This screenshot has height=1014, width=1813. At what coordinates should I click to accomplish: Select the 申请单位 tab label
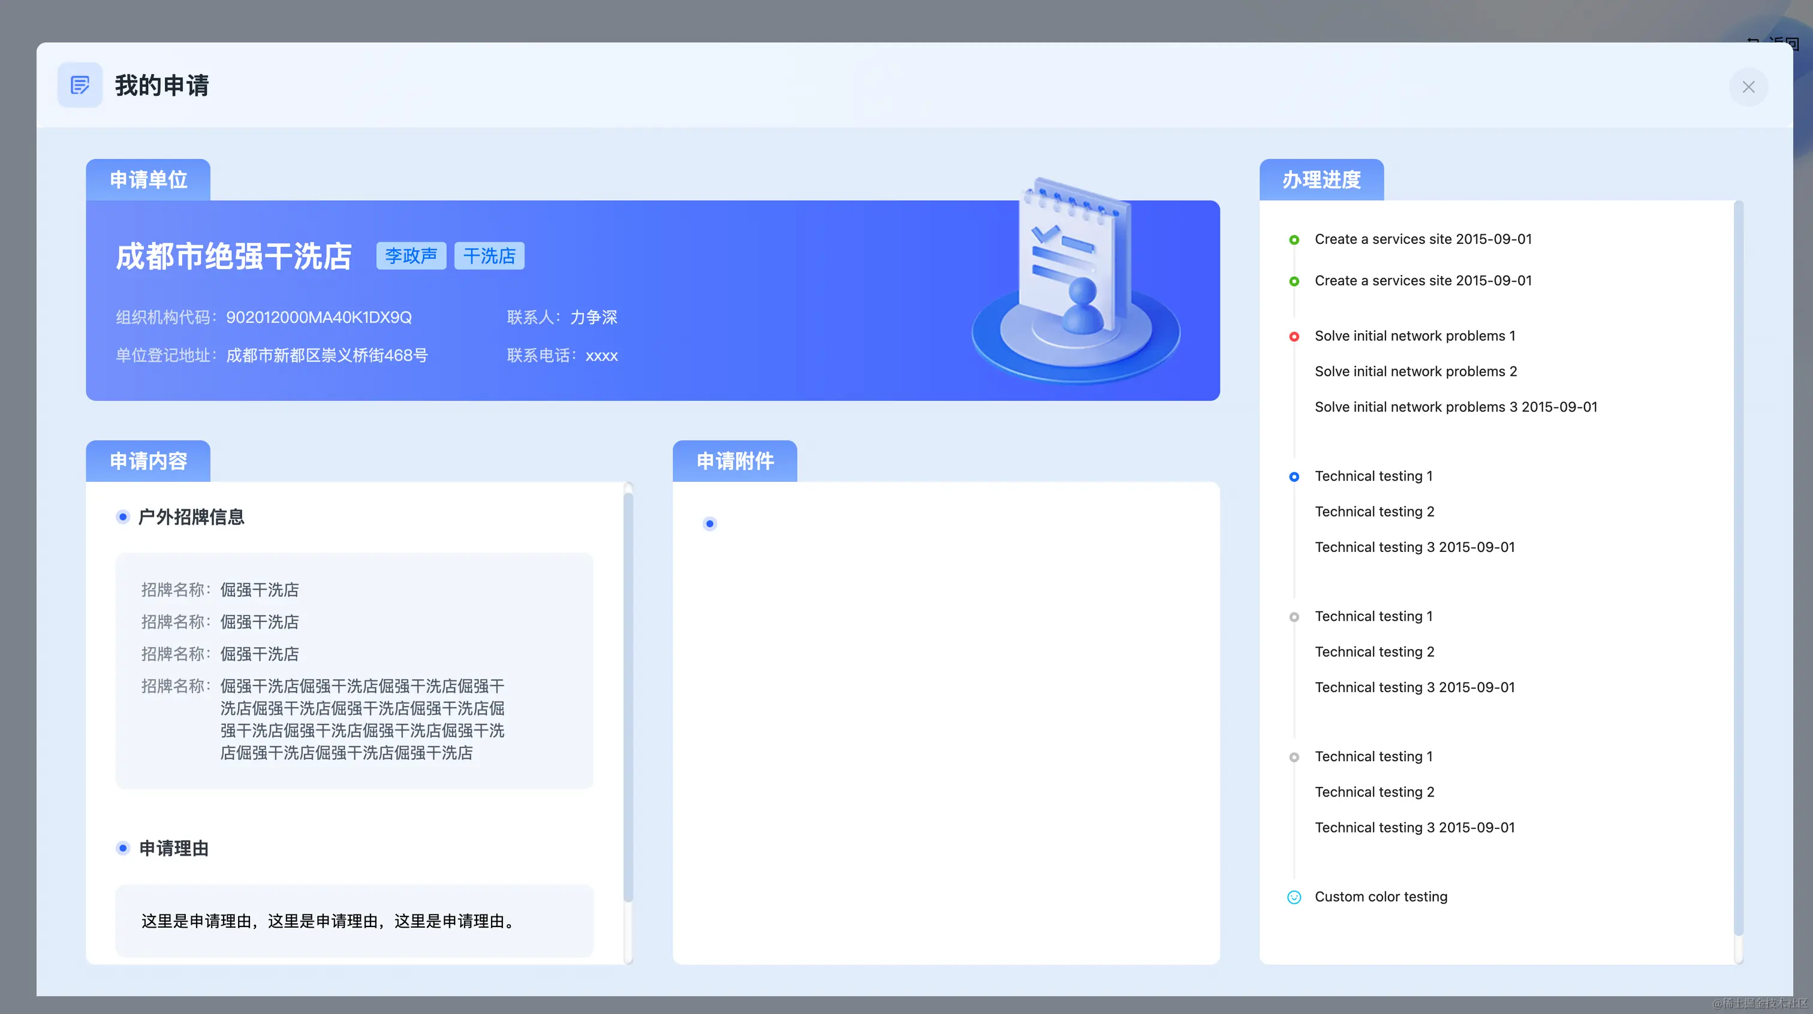point(148,180)
